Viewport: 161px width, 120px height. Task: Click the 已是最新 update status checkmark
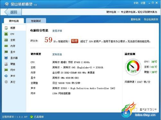(x=31, y=117)
